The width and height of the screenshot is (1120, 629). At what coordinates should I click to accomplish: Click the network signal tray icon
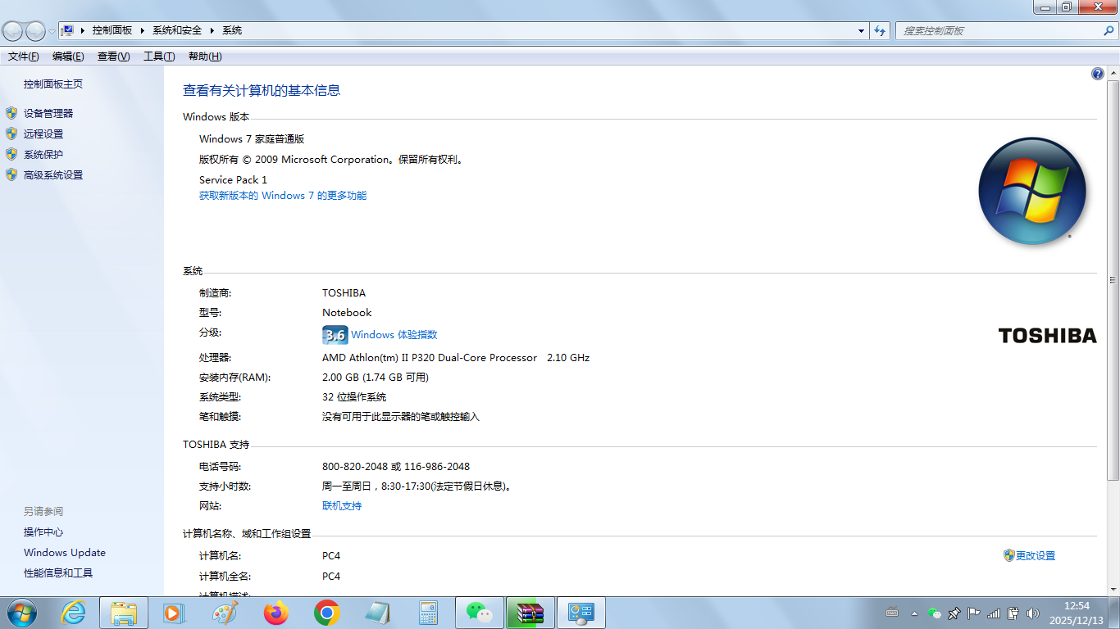pyautogui.click(x=993, y=613)
